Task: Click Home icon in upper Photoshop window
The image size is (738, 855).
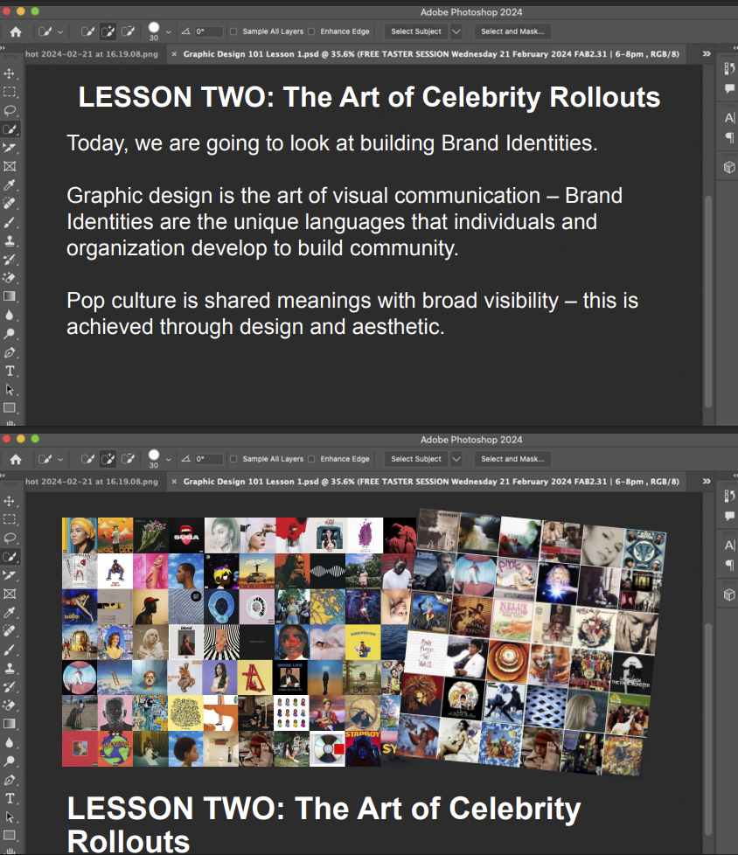Action: point(16,31)
